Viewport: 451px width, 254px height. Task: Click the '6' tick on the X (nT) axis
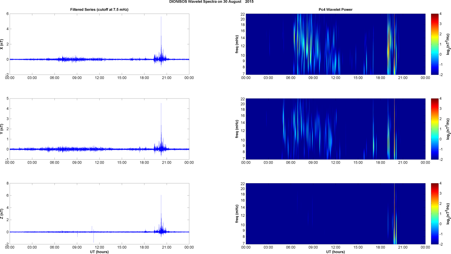coord(7,14)
